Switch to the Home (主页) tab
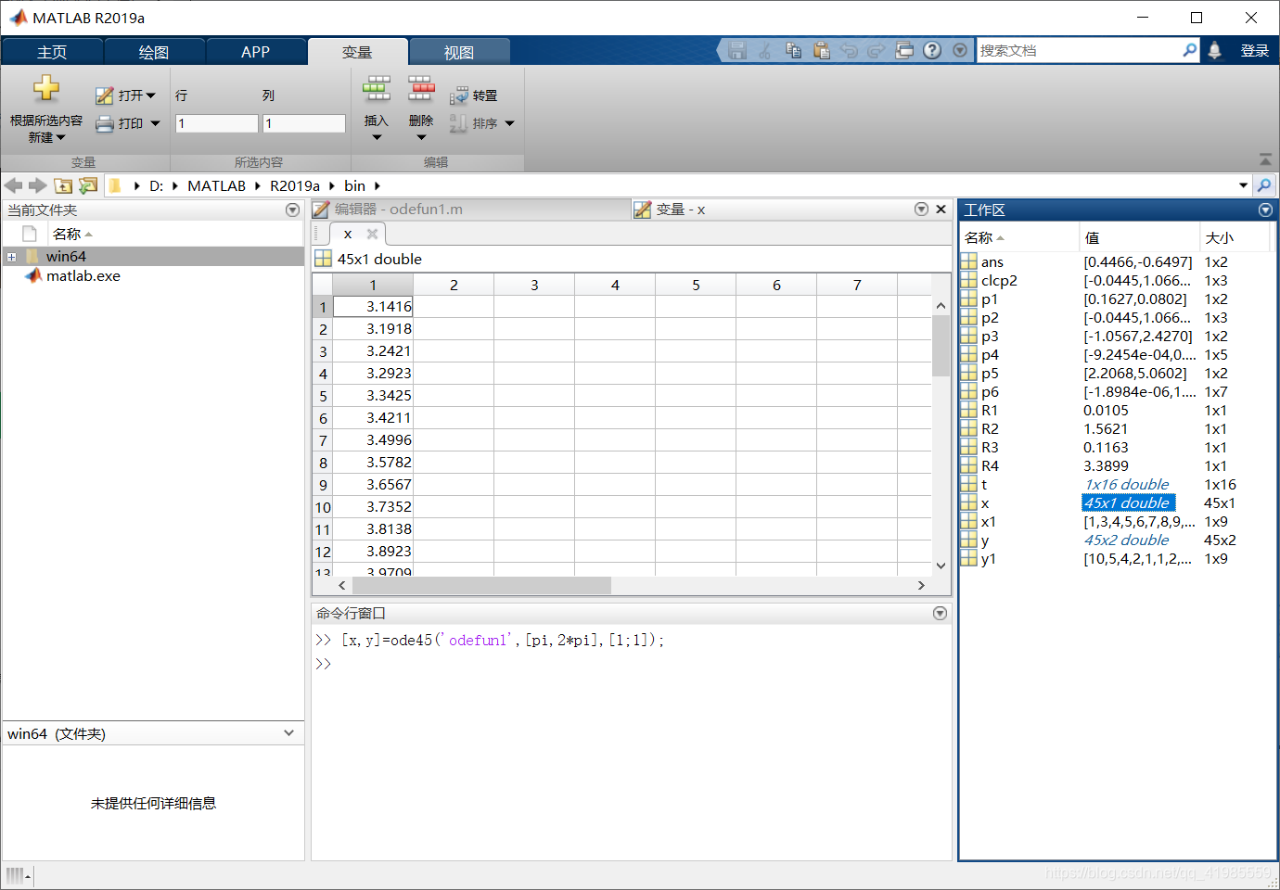The image size is (1280, 890). coord(52,52)
